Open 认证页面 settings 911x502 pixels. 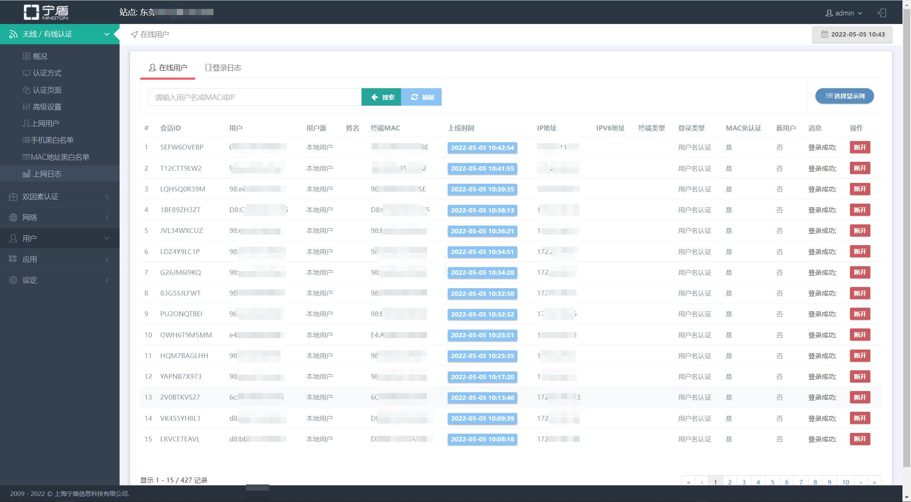(47, 90)
